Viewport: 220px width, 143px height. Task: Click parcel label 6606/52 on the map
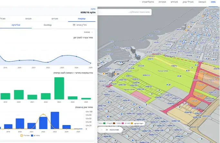click(120, 96)
